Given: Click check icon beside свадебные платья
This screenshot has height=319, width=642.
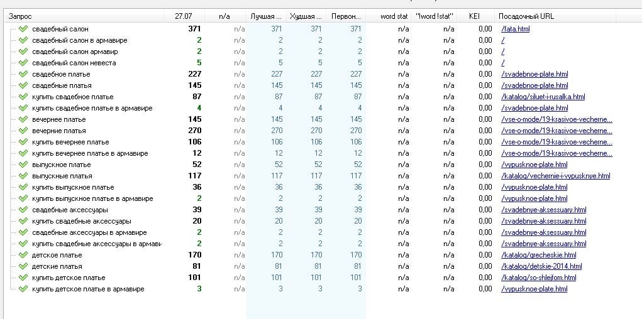Looking at the screenshot, I should point(23,85).
